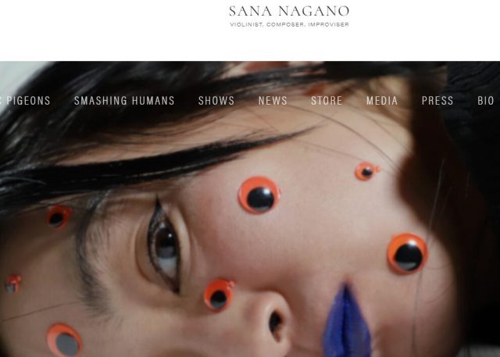Visit the Store page
The image size is (500, 357).
pyautogui.click(x=327, y=101)
